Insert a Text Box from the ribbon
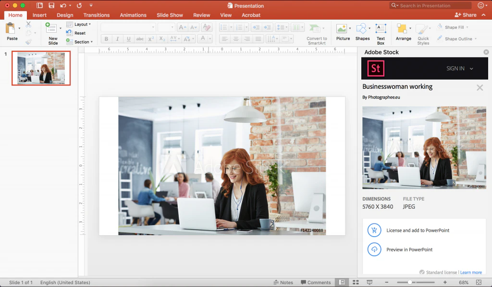 pyautogui.click(x=381, y=29)
